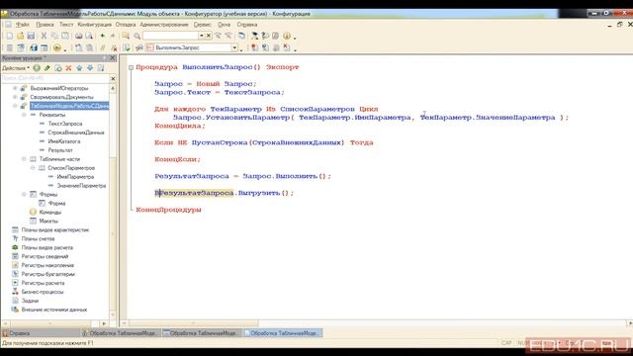Switch to the Справка window tab at bottom
The height and width of the screenshot is (356, 633).
pyautogui.click(x=41, y=333)
